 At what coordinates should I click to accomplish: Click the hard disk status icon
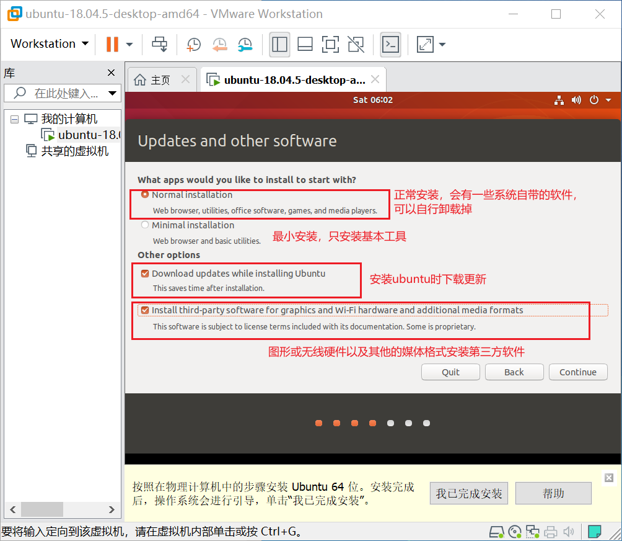(x=496, y=532)
